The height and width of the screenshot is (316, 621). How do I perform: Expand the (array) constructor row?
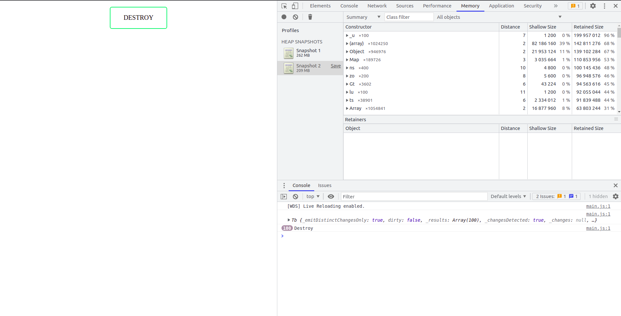pyautogui.click(x=347, y=44)
